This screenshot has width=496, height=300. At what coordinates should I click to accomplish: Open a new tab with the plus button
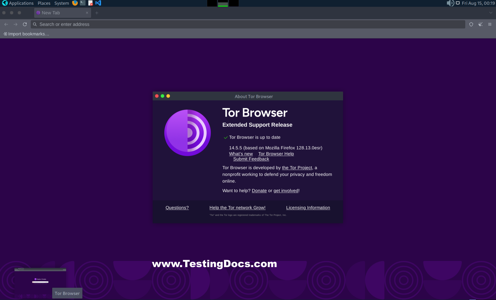tap(97, 13)
